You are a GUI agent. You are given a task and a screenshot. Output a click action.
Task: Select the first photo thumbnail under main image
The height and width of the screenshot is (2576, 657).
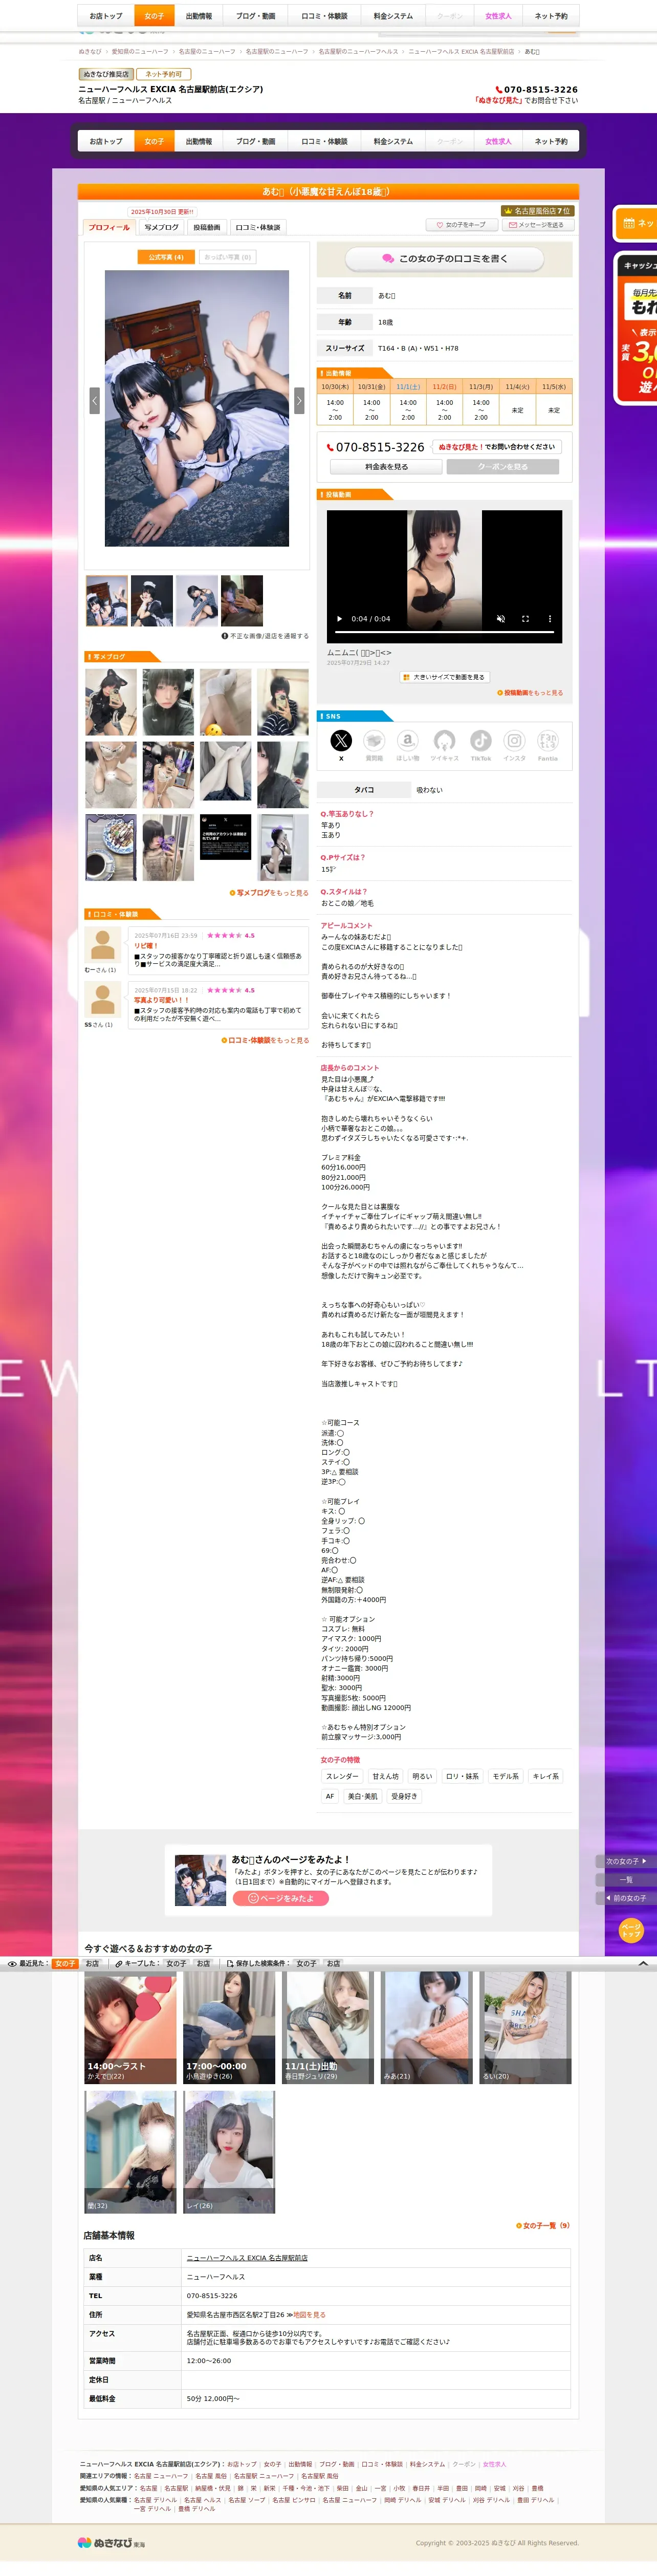click(107, 601)
